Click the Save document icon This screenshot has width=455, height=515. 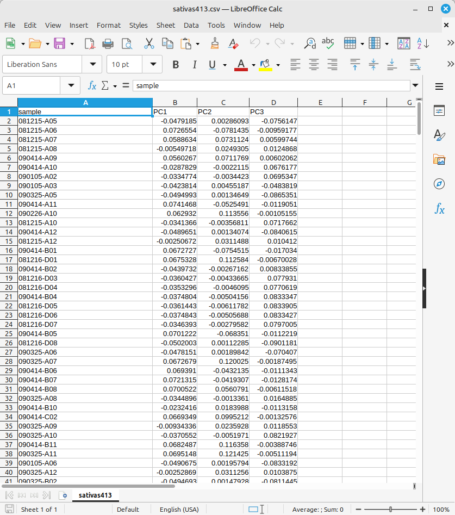[59, 44]
